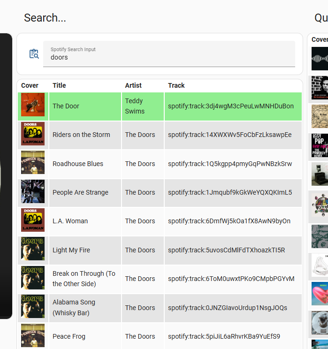Click track URI spotify:track:3dj4wgM3cPeuLwMNHDuBon
The width and height of the screenshot is (328, 349).
point(231,106)
